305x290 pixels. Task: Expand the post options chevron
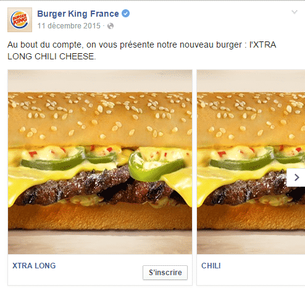[x=295, y=12]
